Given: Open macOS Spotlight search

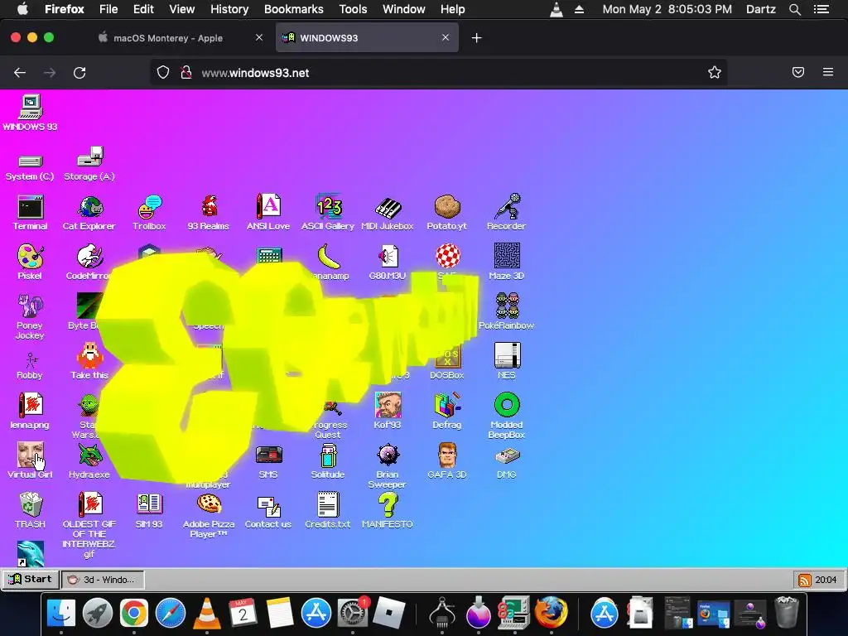Looking at the screenshot, I should 795,9.
